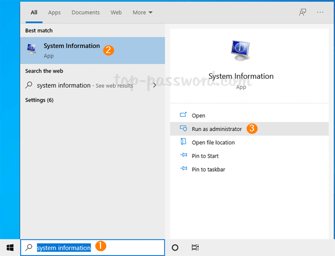This screenshot has width=335, height=256.
Task: Switch to the Documents tab
Action: (x=85, y=13)
